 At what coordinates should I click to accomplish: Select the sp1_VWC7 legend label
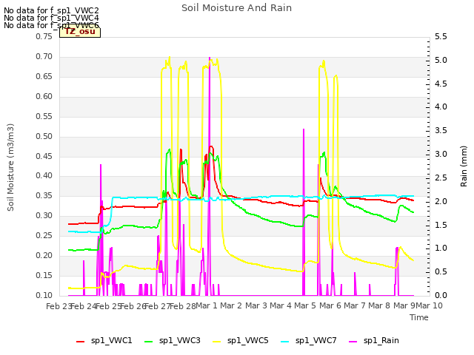316,340
